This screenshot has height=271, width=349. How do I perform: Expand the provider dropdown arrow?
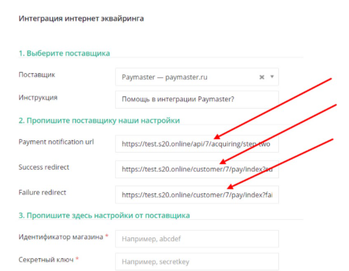(x=272, y=77)
